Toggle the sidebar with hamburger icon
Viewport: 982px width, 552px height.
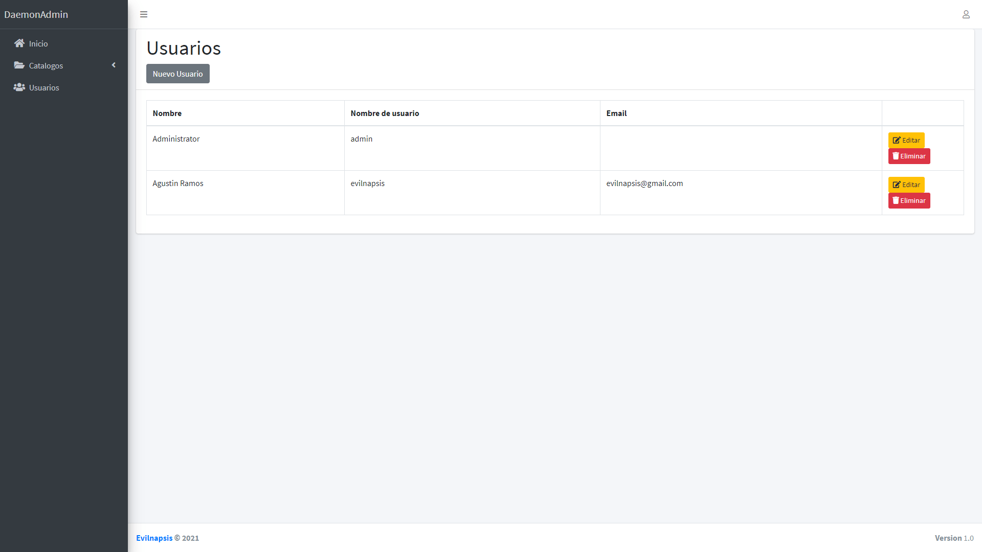point(144,14)
